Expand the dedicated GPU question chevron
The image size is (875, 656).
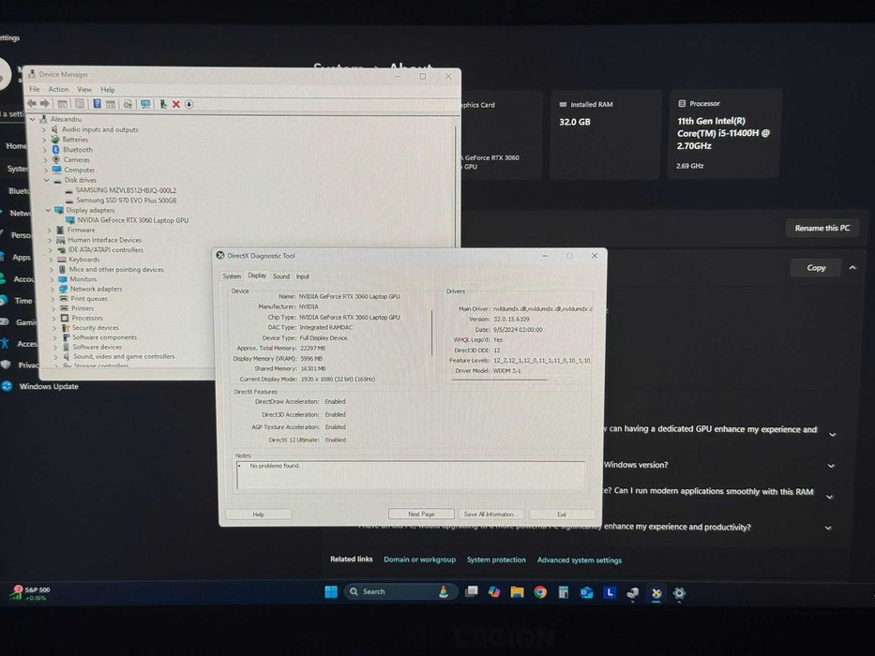click(832, 434)
